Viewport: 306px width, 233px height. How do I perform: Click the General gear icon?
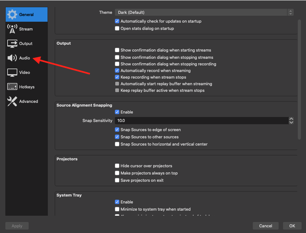coord(12,14)
